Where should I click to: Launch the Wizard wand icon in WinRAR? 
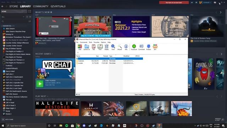tap(120, 47)
